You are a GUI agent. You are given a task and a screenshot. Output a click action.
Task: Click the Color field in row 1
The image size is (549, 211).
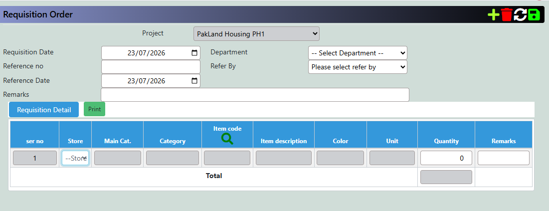click(x=341, y=158)
